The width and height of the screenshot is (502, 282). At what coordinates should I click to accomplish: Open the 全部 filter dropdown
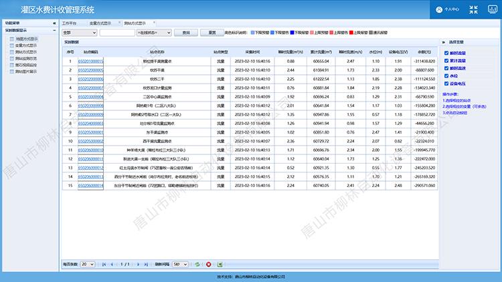coord(80,33)
